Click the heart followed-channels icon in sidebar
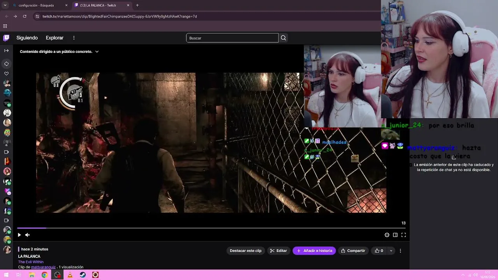 tap(6, 73)
